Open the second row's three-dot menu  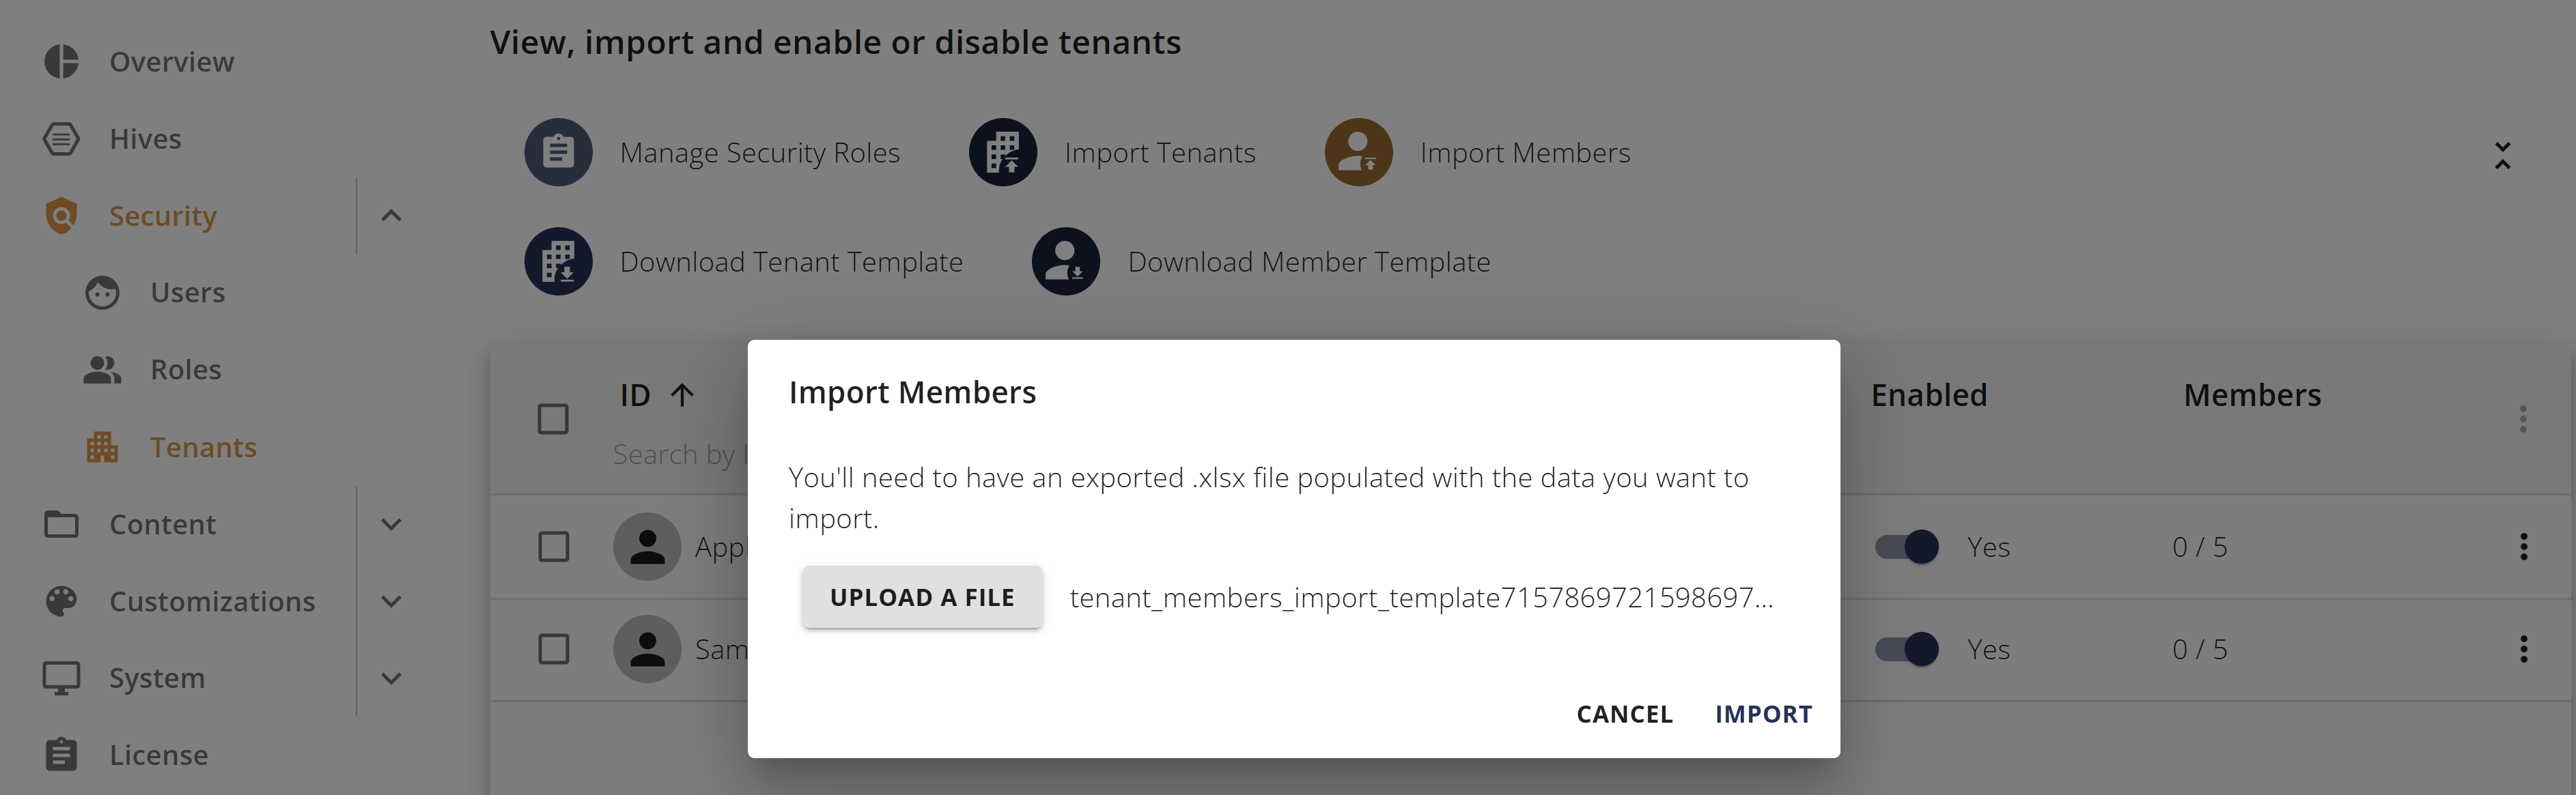(x=2523, y=649)
